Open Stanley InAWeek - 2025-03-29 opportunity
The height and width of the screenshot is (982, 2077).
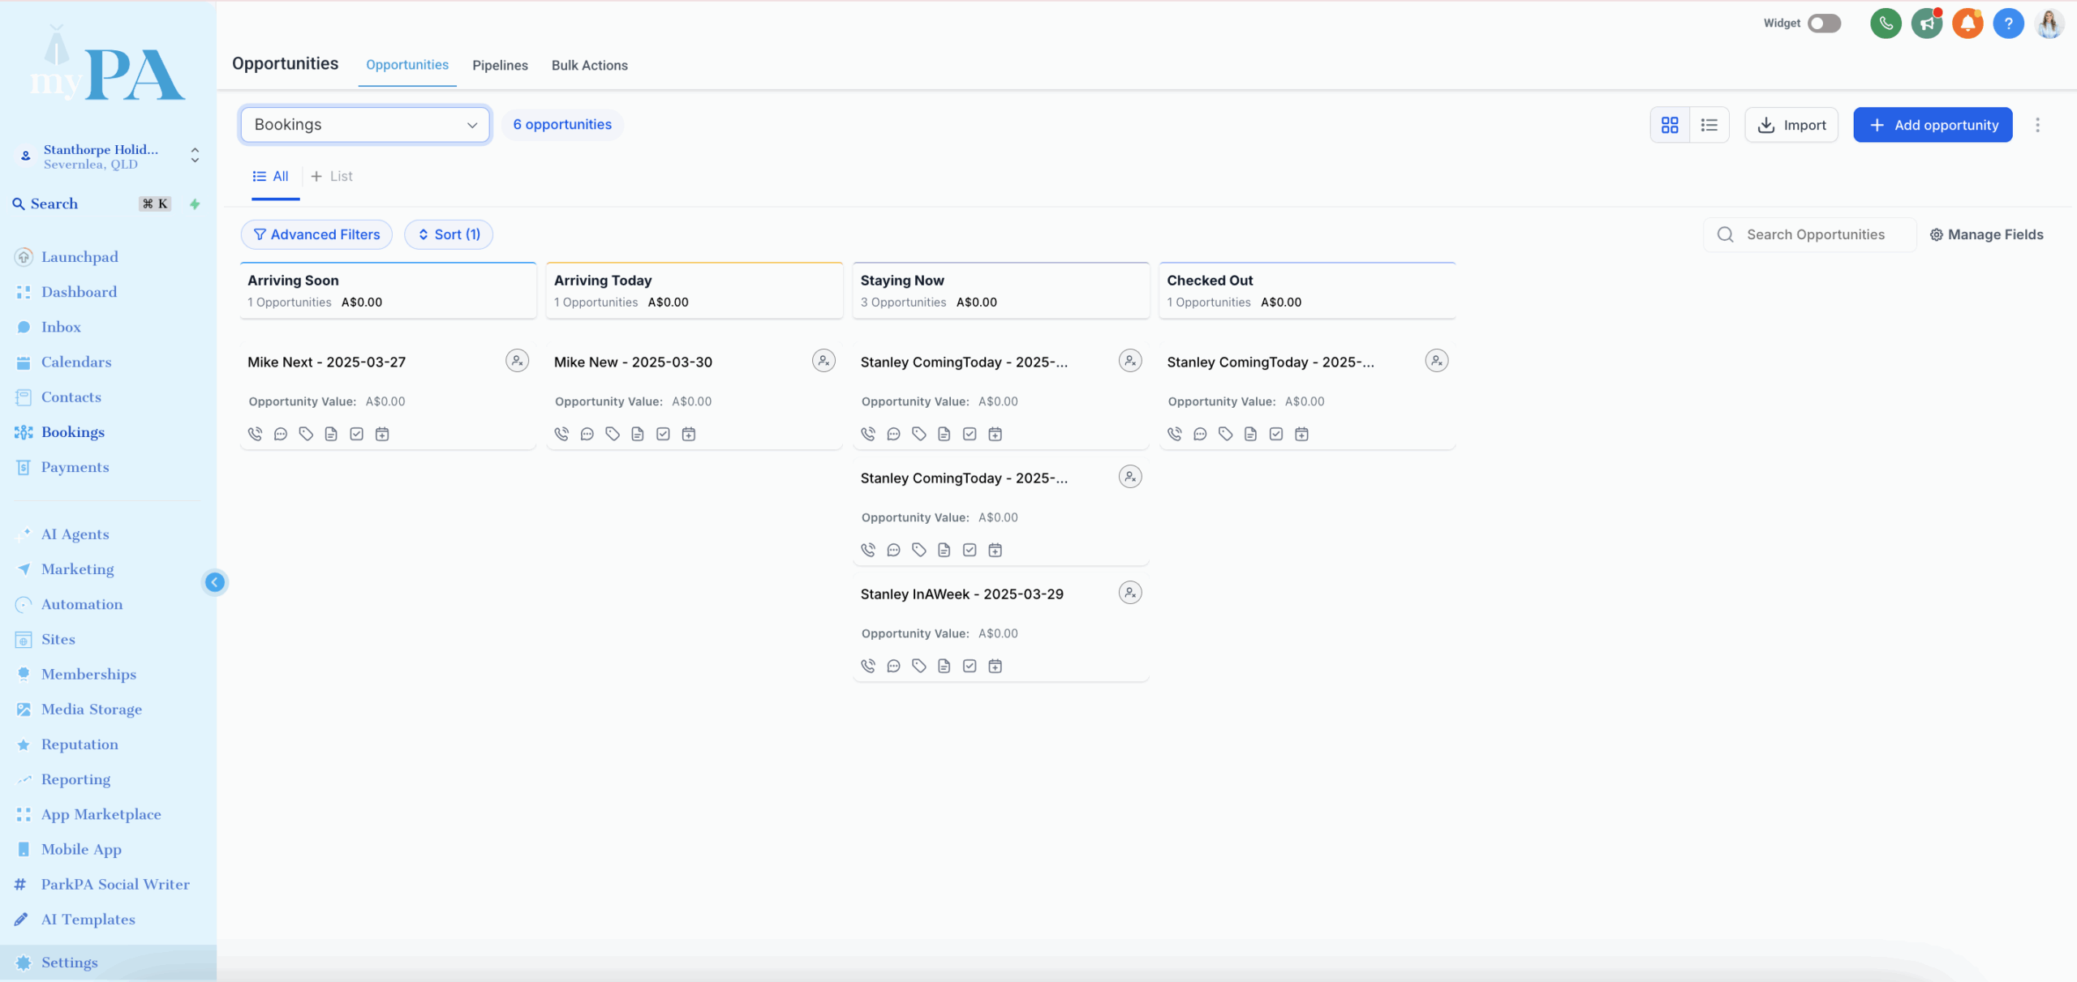[961, 594]
